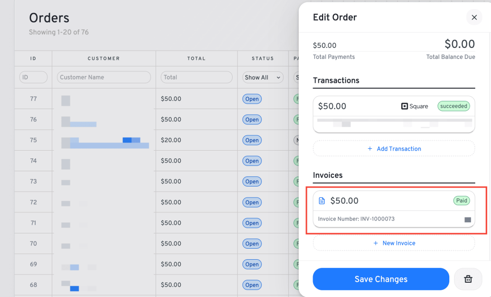Click the succeeded status badge
The height and width of the screenshot is (297, 491).
pos(454,106)
